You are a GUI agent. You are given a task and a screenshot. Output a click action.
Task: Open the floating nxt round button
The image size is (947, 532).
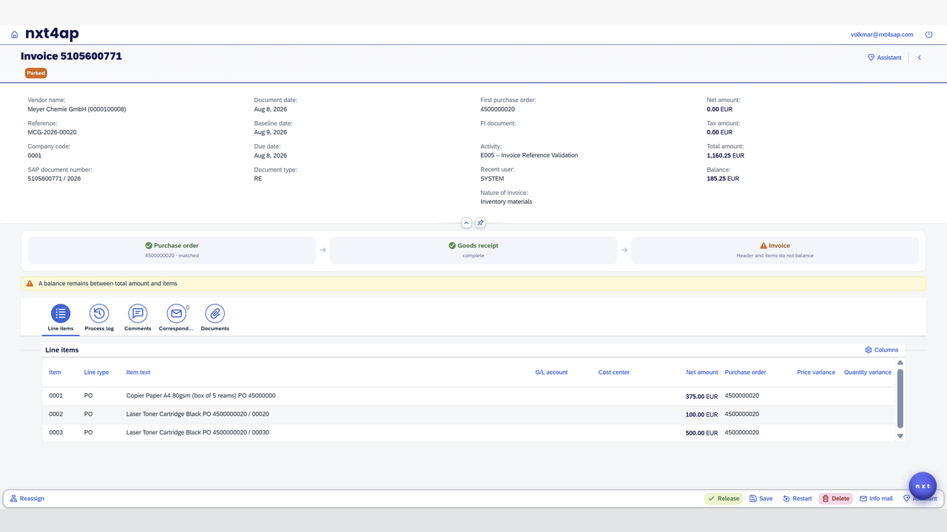(x=923, y=486)
